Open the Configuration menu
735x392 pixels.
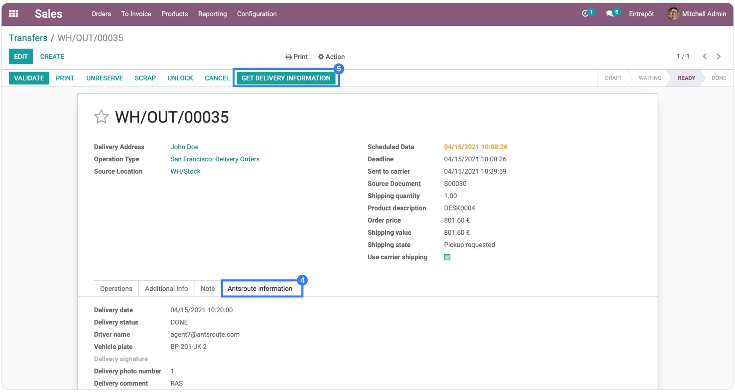(257, 14)
